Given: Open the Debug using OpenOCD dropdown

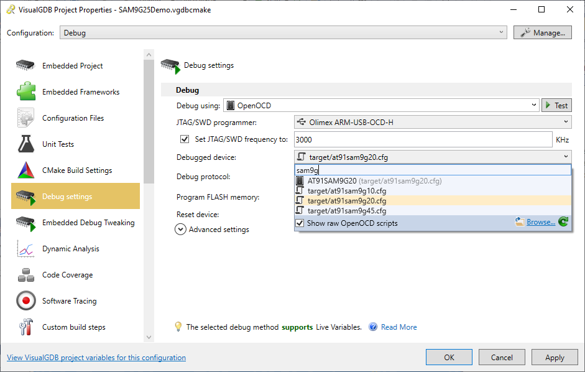Looking at the screenshot, I should pos(381,105).
